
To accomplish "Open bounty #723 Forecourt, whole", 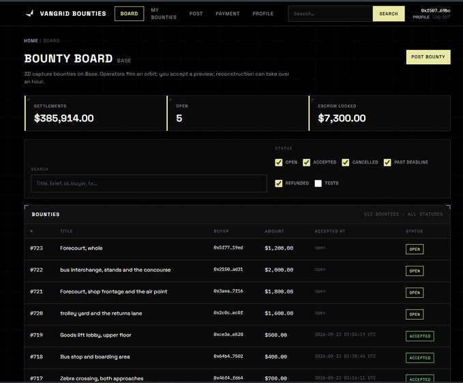I will click(x=81, y=248).
